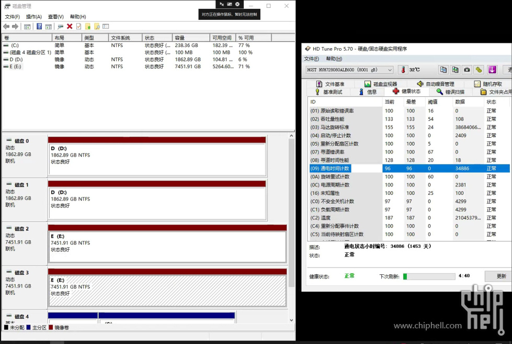Open 查看(V) menu in Disk Management

(56, 17)
